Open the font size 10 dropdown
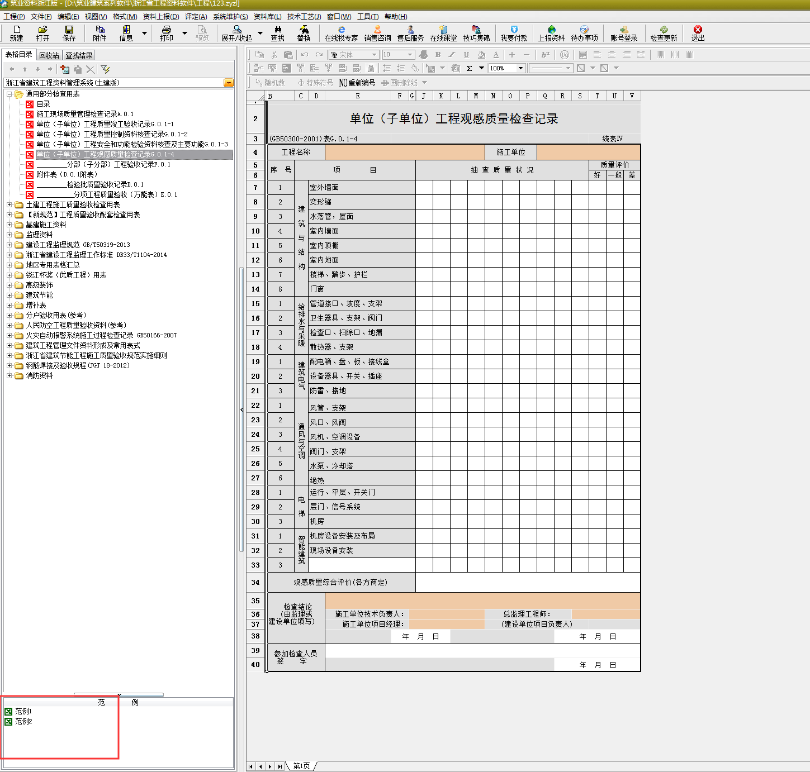This screenshot has height=772, width=810. click(410, 55)
